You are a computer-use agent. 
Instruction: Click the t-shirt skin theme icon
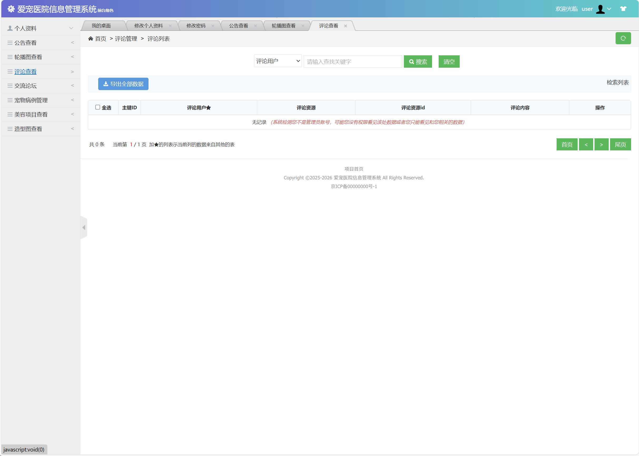point(623,9)
